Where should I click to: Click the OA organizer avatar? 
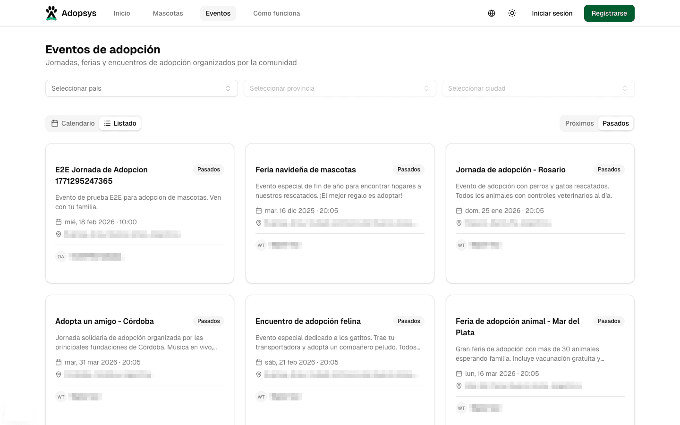[x=61, y=257]
